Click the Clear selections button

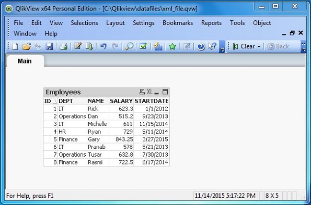click(245, 47)
